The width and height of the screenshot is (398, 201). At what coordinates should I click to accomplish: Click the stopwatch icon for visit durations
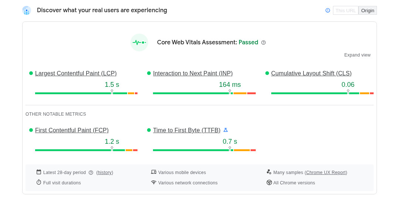pyautogui.click(x=39, y=182)
